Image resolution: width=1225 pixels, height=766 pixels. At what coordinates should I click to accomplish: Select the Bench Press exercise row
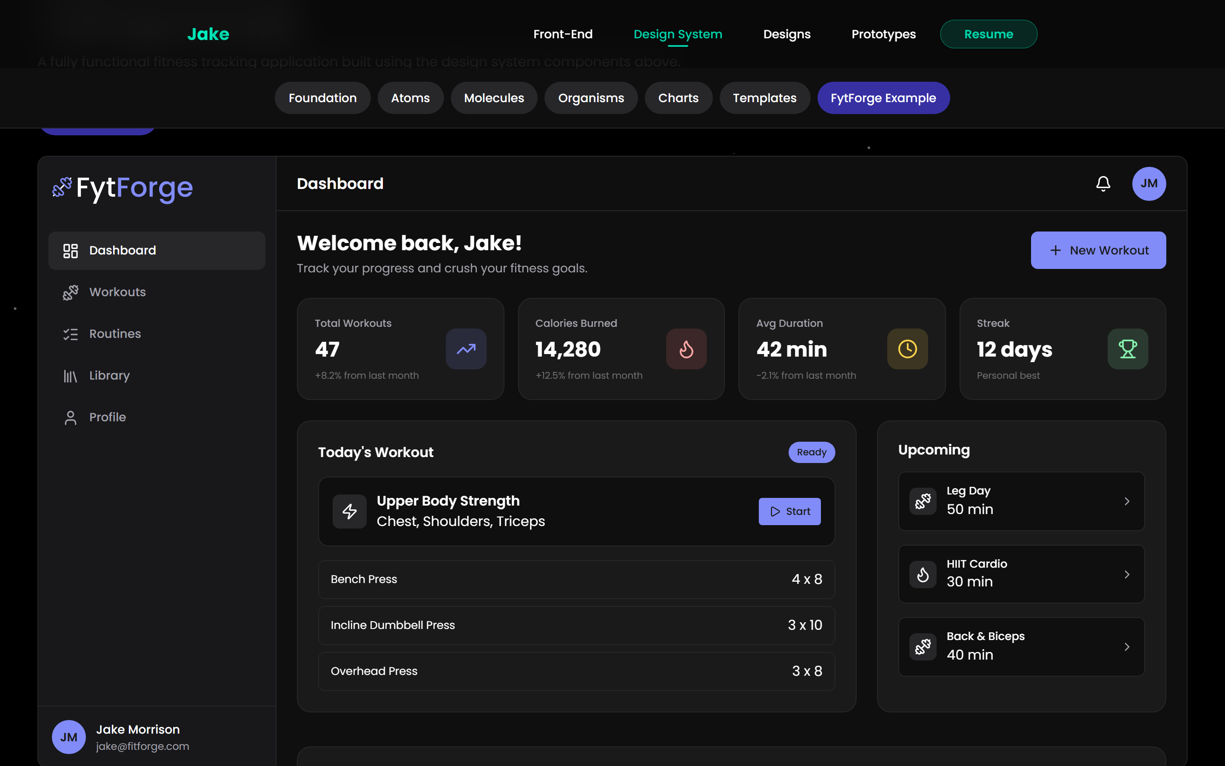(576, 579)
